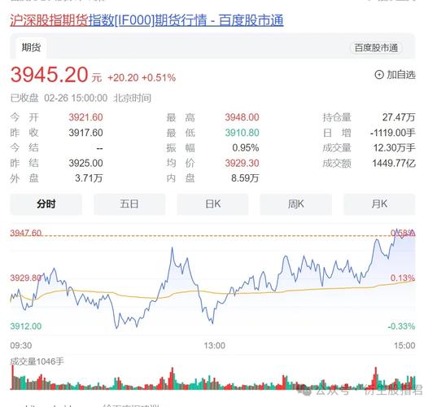
Task: Click the 外盘 value 3.71万
Action: 89,178
